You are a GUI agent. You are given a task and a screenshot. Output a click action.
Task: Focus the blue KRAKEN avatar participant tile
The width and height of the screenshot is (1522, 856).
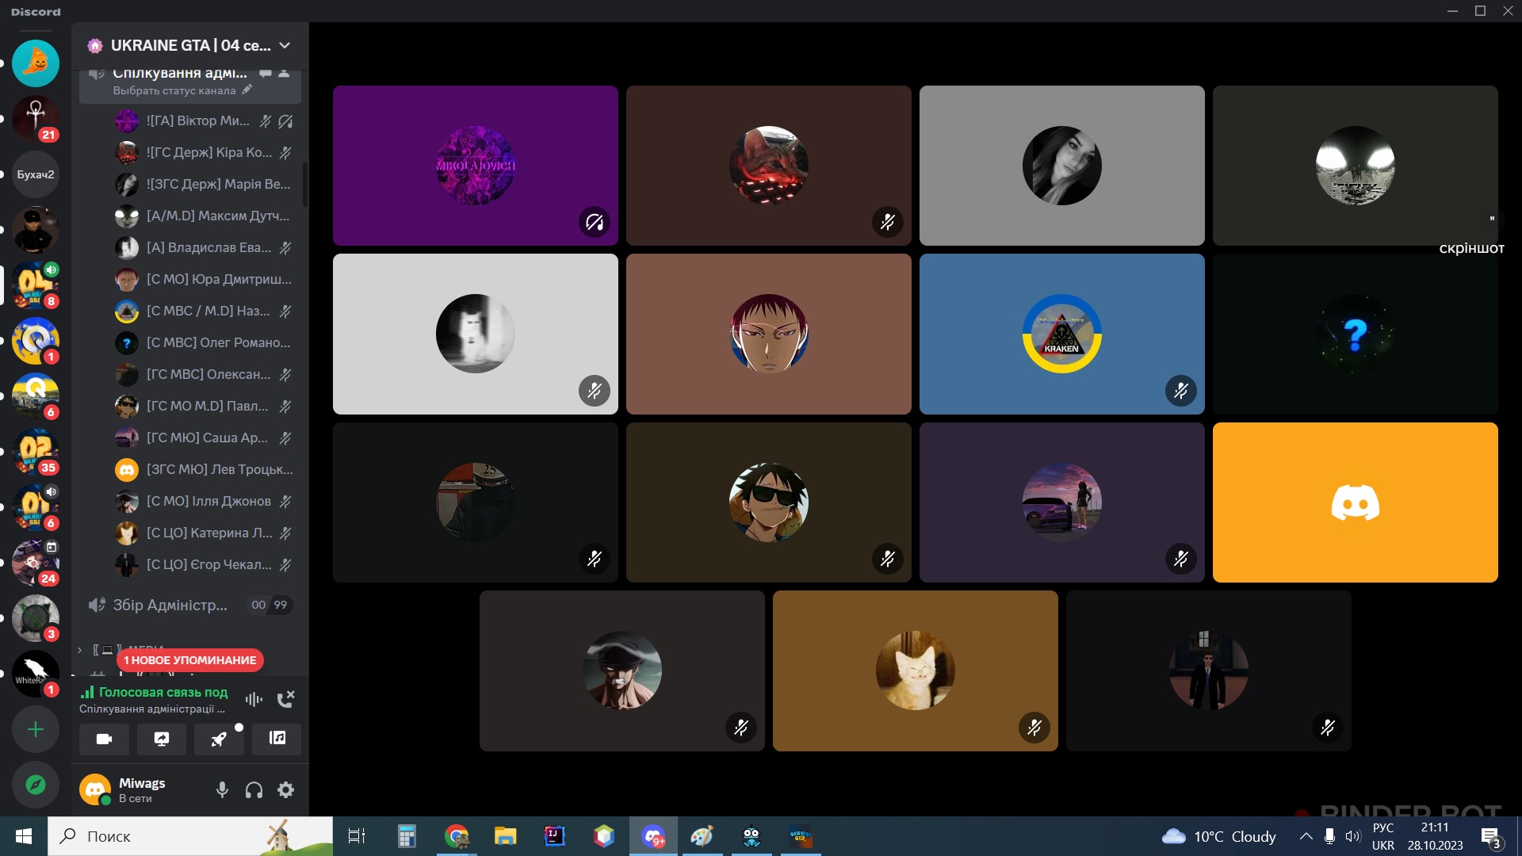tap(1062, 334)
